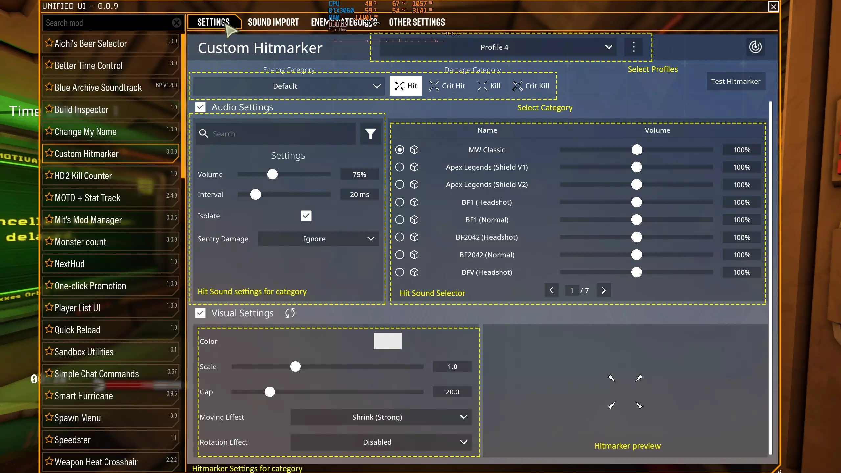841x473 pixels.
Task: Favorite the Custom Hitmarker mod star
Action: pos(49,153)
